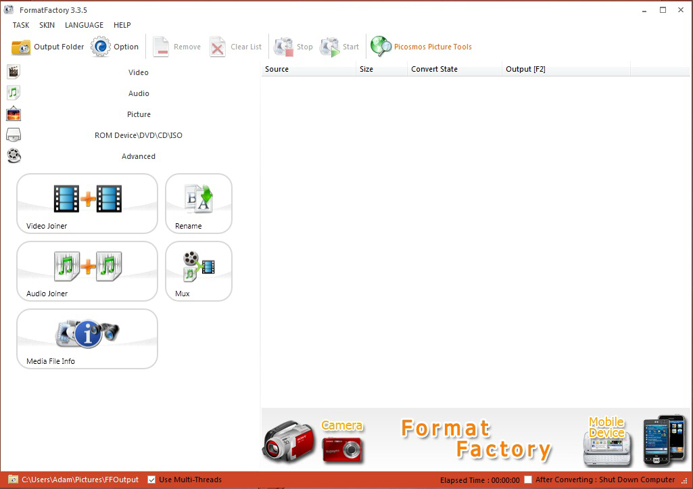
Task: Click the Remove toolbar icon
Action: (160, 47)
